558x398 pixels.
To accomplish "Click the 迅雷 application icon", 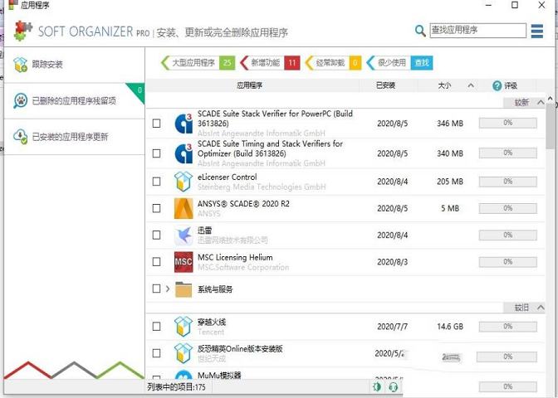I will [184, 235].
